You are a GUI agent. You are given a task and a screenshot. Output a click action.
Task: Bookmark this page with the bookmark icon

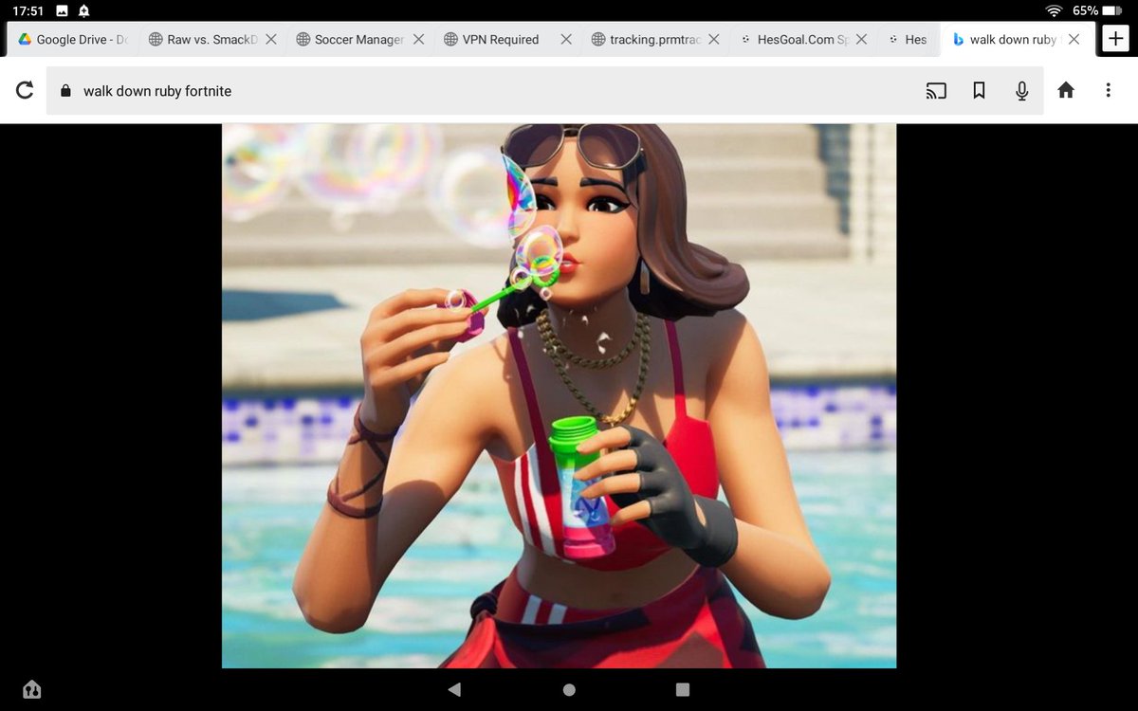(980, 91)
